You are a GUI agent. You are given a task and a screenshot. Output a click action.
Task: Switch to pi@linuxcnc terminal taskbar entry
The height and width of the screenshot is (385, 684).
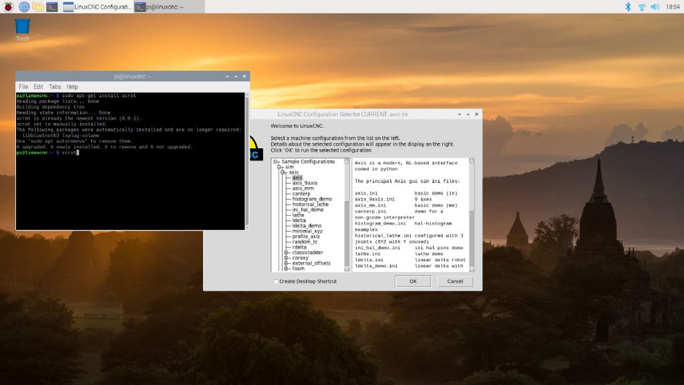pyautogui.click(x=169, y=7)
